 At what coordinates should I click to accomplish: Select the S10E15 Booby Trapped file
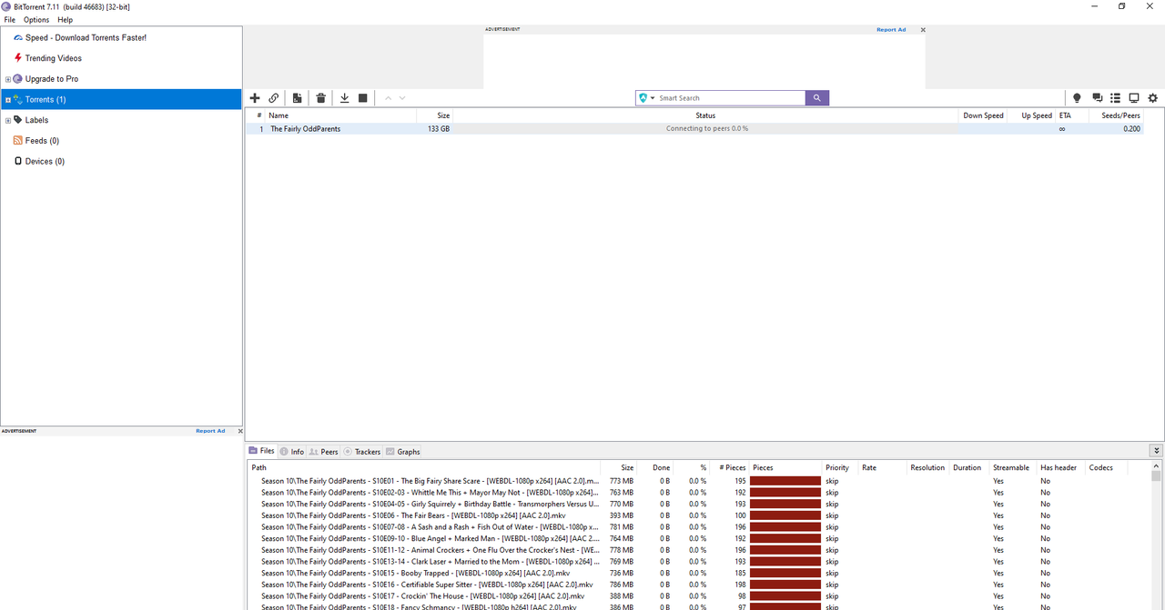[x=415, y=574]
